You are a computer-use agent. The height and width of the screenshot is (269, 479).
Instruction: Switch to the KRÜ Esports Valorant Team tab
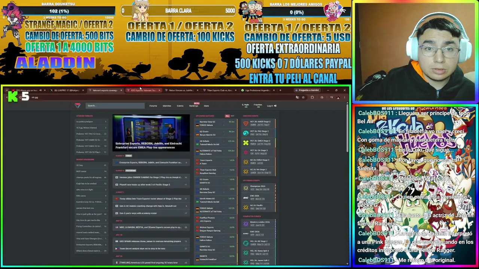[143, 90]
